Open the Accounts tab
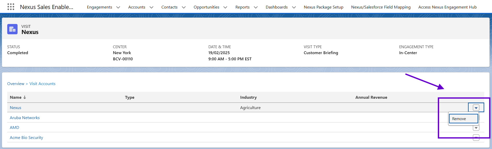Image resolution: width=492 pixels, height=149 pixels. pyautogui.click(x=137, y=7)
